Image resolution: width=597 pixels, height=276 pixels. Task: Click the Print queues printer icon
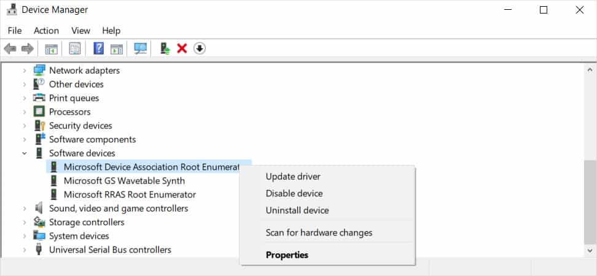click(x=39, y=98)
